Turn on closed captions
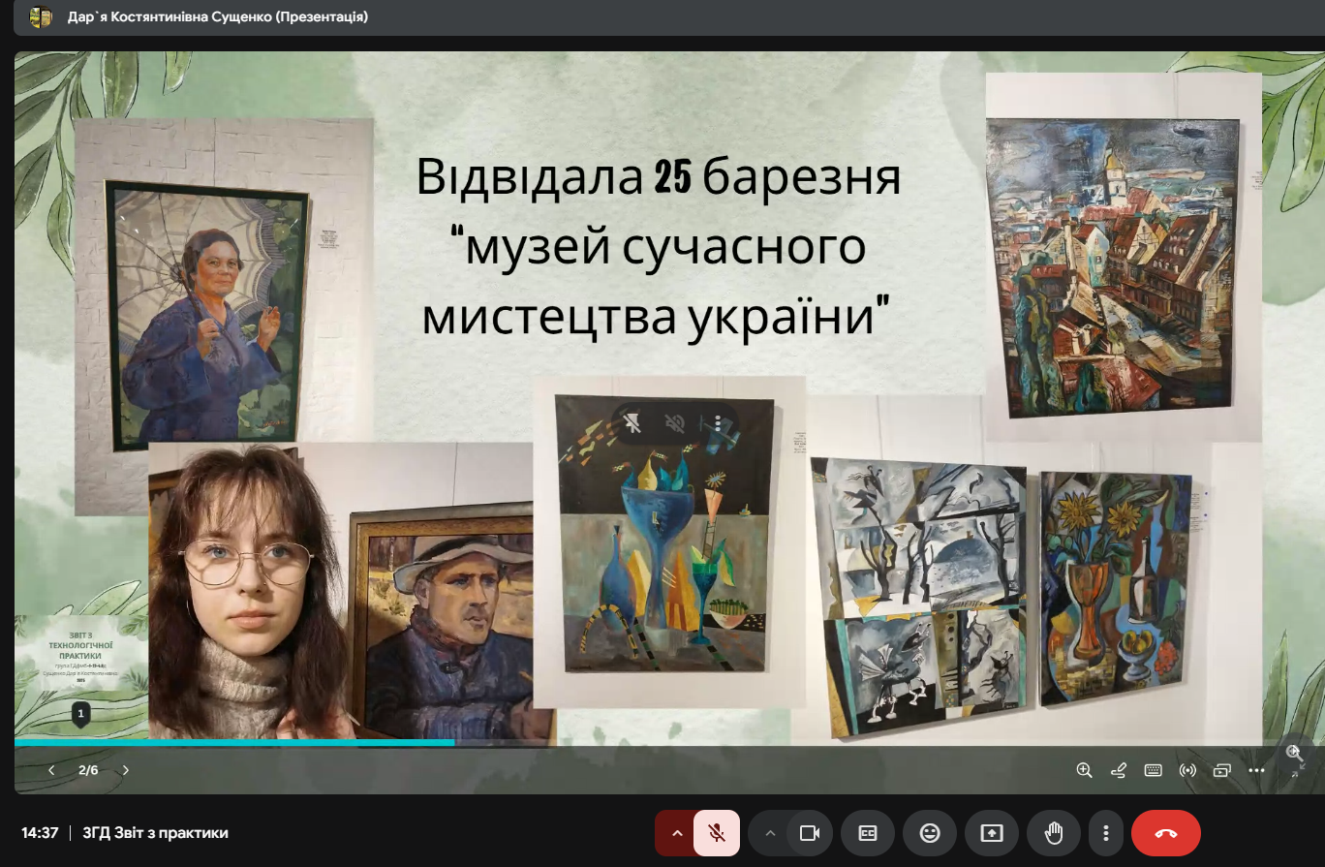1325x867 pixels. click(868, 833)
